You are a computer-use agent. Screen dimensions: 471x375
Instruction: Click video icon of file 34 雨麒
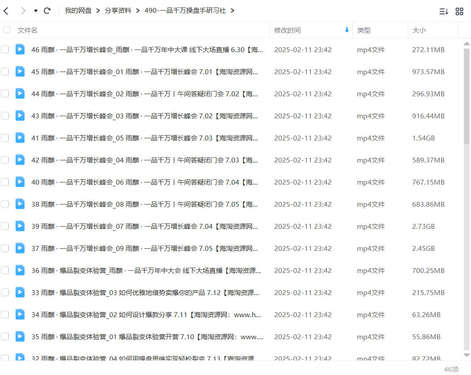point(20,314)
